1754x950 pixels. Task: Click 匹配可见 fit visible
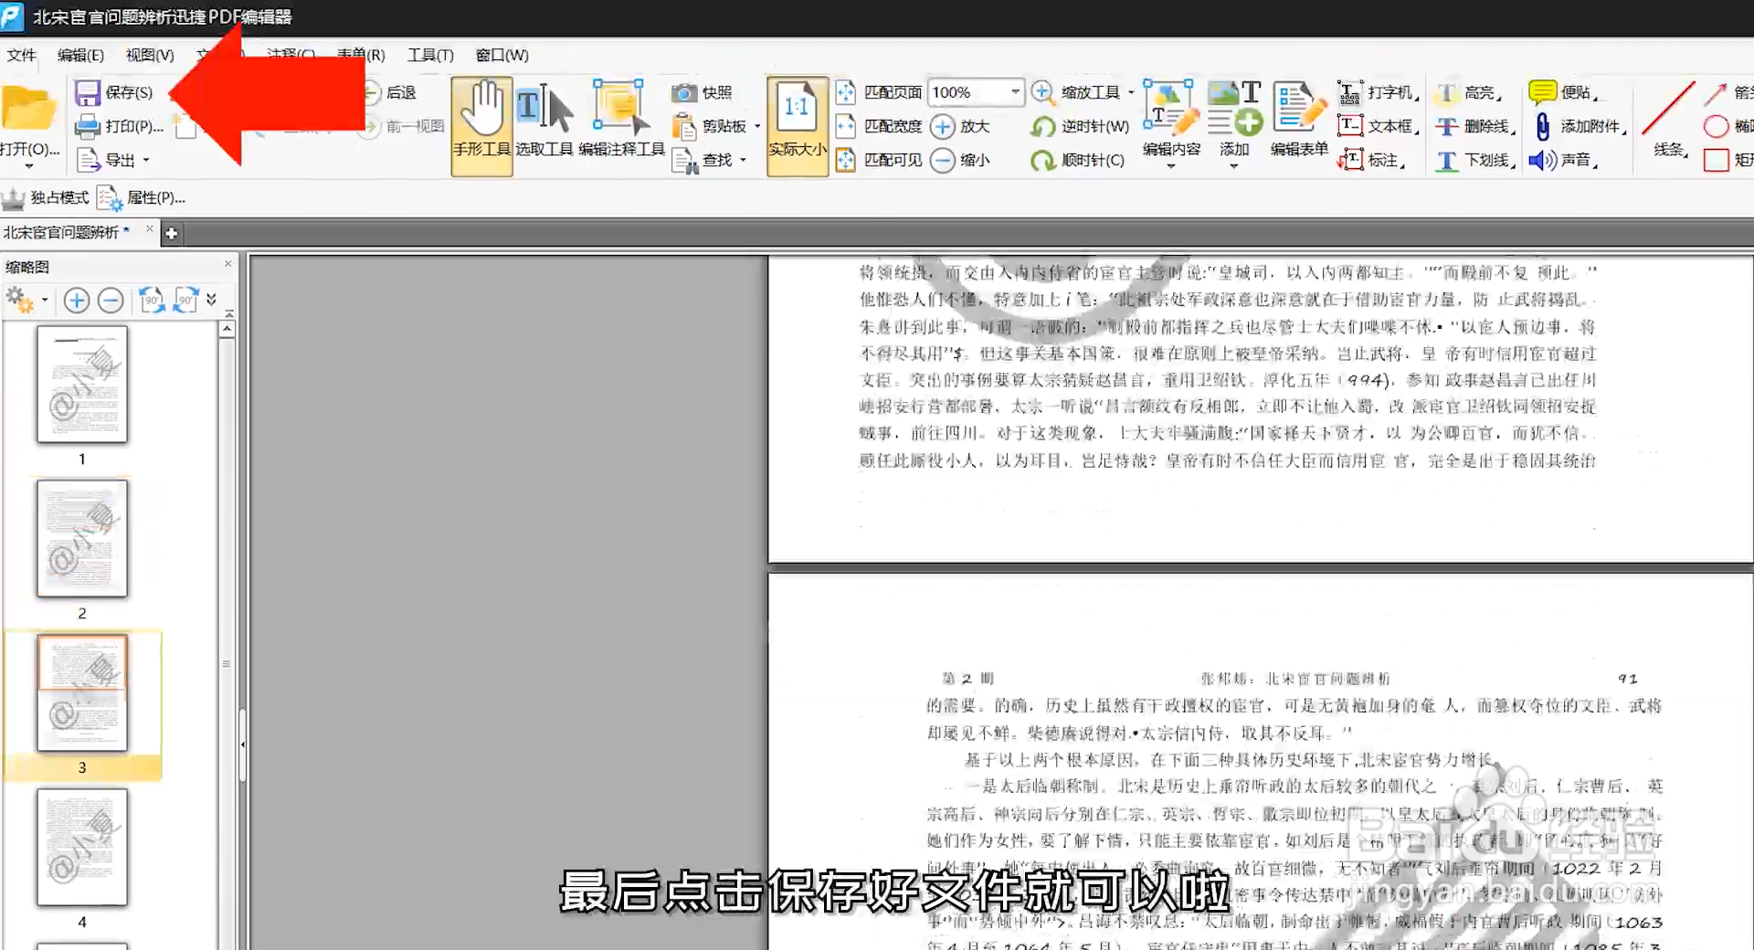pos(879,160)
